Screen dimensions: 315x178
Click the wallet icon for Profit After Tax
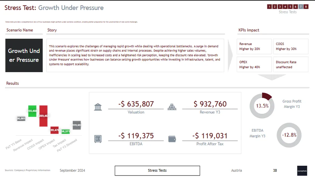tap(172, 139)
